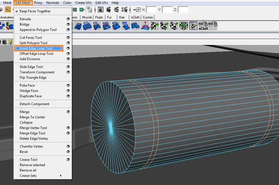Click the textured checker viewport icon beside lightbulb
Image resolution: width=279 pixels, height=185 pixels.
5,42
